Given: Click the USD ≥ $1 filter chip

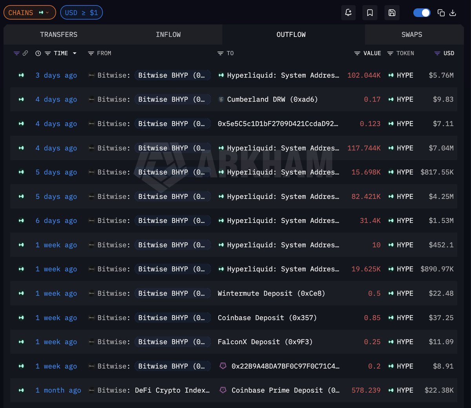Looking at the screenshot, I should (82, 13).
